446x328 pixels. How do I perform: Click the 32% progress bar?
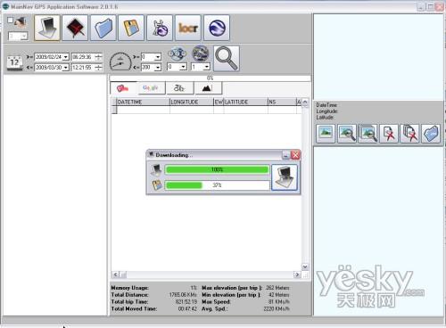(x=217, y=185)
